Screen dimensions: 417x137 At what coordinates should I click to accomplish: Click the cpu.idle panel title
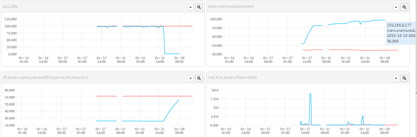pyautogui.click(x=10, y=6)
